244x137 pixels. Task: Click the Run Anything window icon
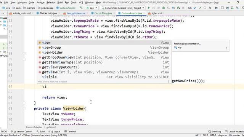(x=222, y=8)
